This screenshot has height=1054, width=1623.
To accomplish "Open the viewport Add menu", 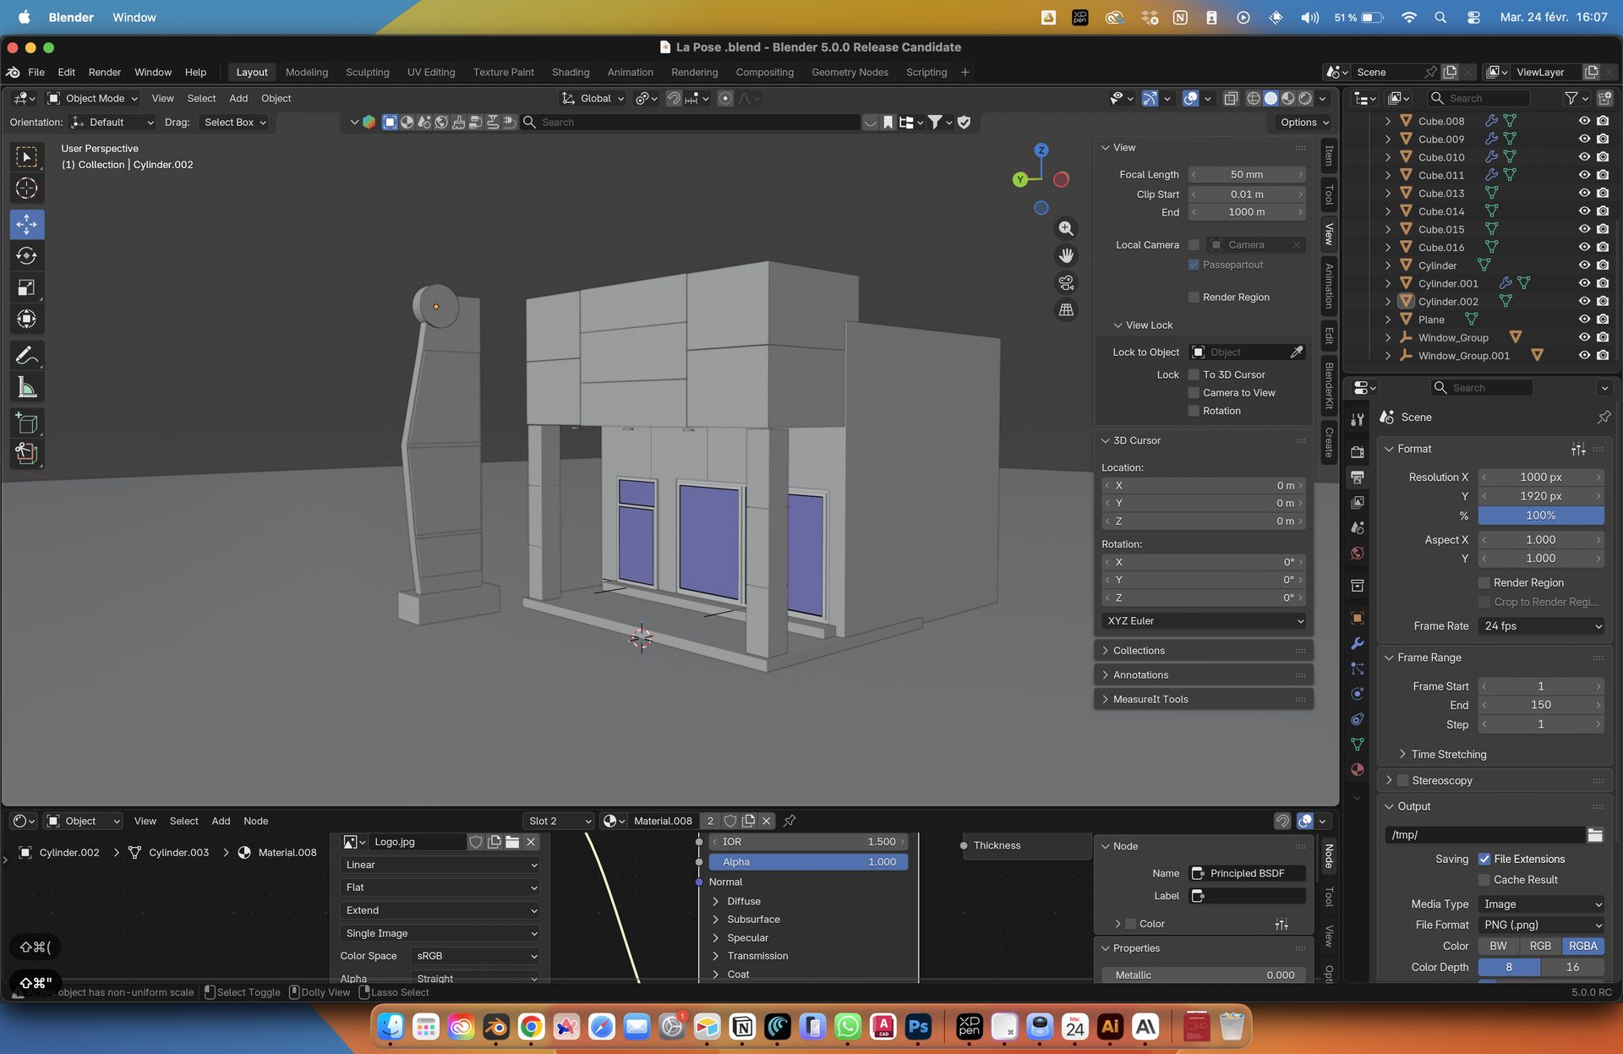I will [x=238, y=98].
